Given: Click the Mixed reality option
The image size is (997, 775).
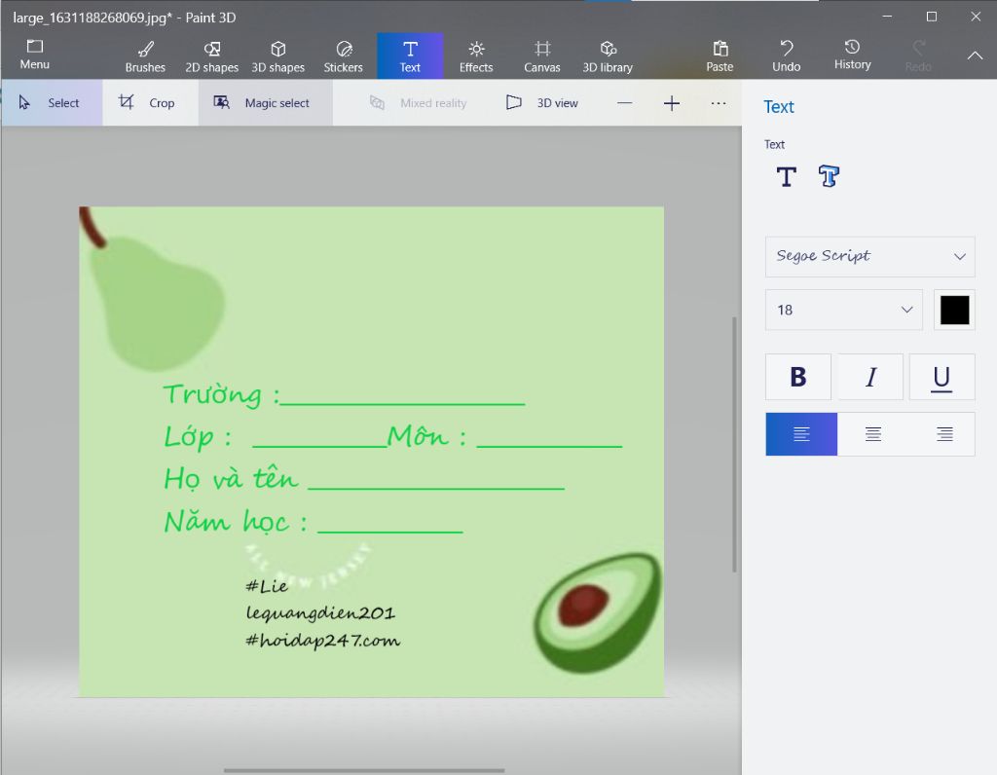Looking at the screenshot, I should (x=419, y=103).
